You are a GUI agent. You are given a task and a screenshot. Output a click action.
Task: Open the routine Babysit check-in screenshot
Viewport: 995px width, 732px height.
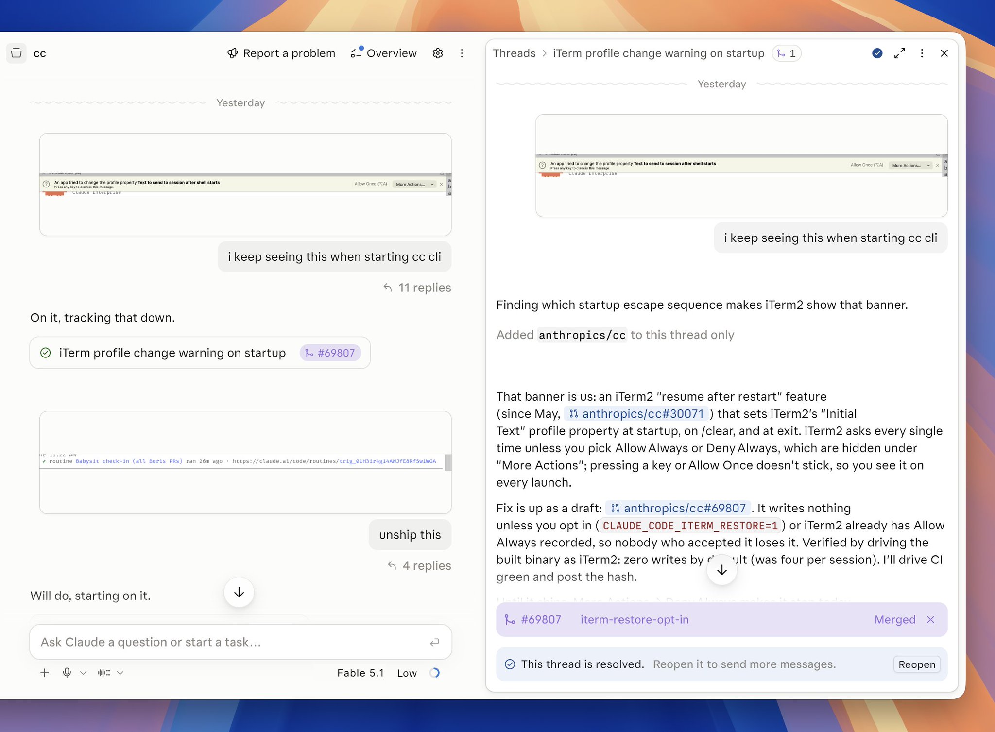tap(245, 462)
